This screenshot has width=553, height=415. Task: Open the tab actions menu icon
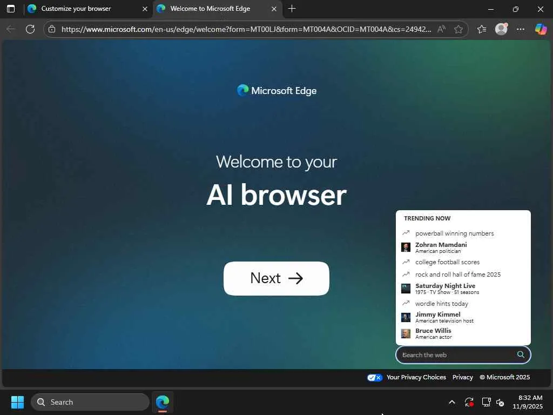tap(11, 9)
